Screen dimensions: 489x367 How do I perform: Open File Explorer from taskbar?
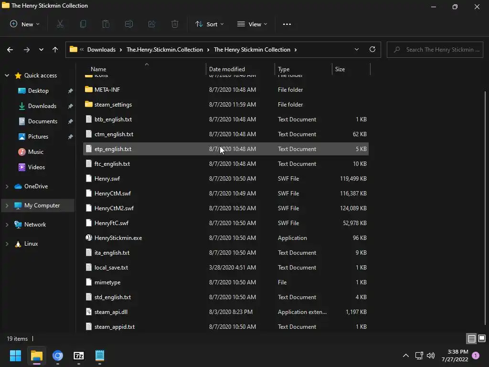(x=36, y=356)
